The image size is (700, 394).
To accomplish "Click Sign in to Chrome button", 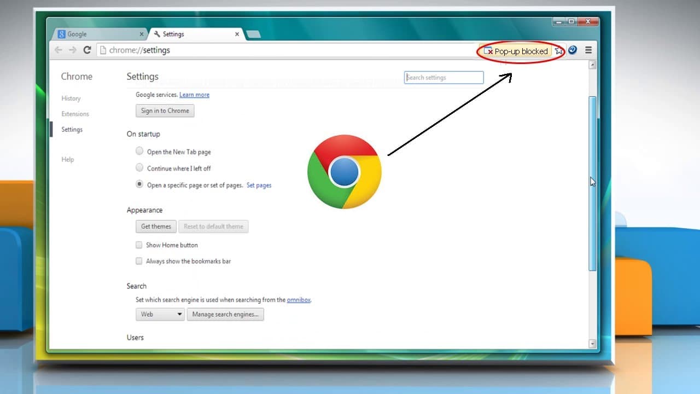I will (x=165, y=111).
